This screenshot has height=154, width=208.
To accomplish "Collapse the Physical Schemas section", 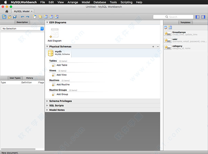I will 47,46.
